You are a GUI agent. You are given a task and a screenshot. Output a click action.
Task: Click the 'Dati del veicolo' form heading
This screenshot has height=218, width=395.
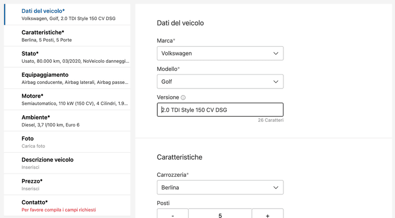coord(181,23)
